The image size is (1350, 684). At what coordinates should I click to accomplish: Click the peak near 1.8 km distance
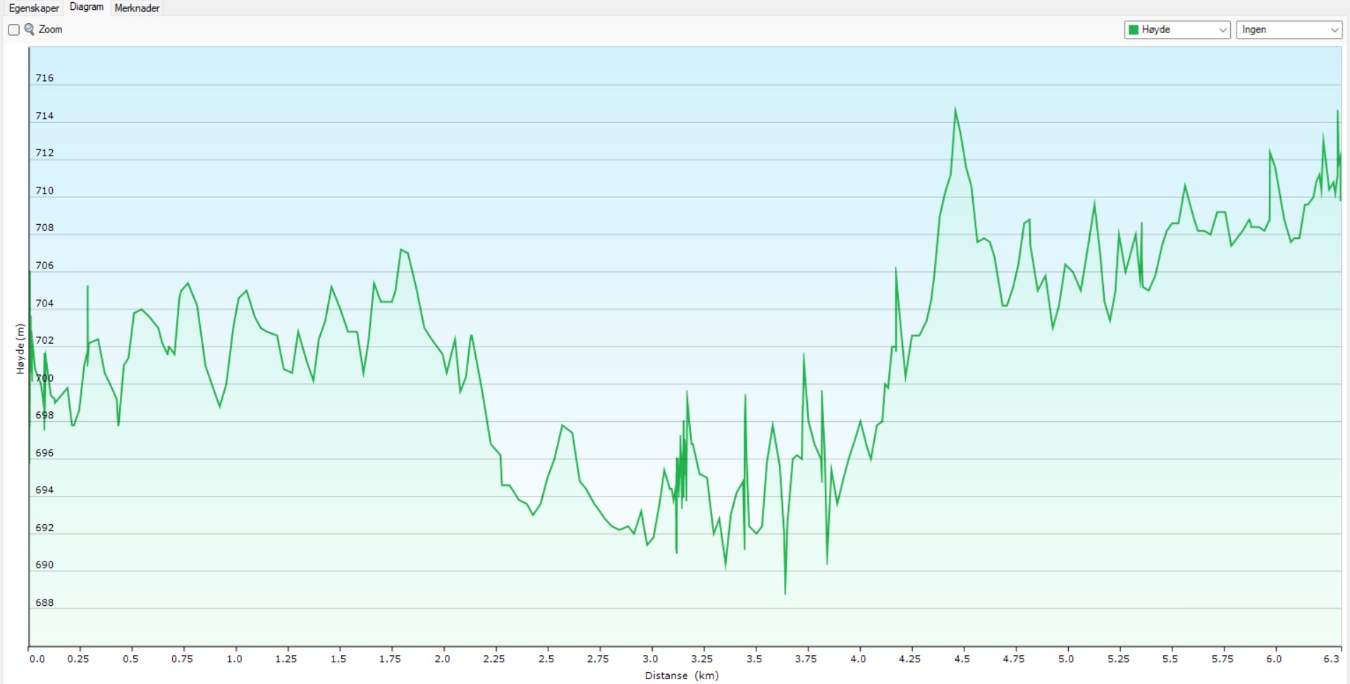coord(400,249)
